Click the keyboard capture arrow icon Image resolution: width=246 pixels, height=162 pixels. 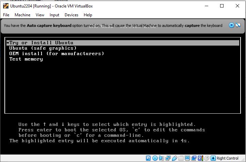pos(213,158)
